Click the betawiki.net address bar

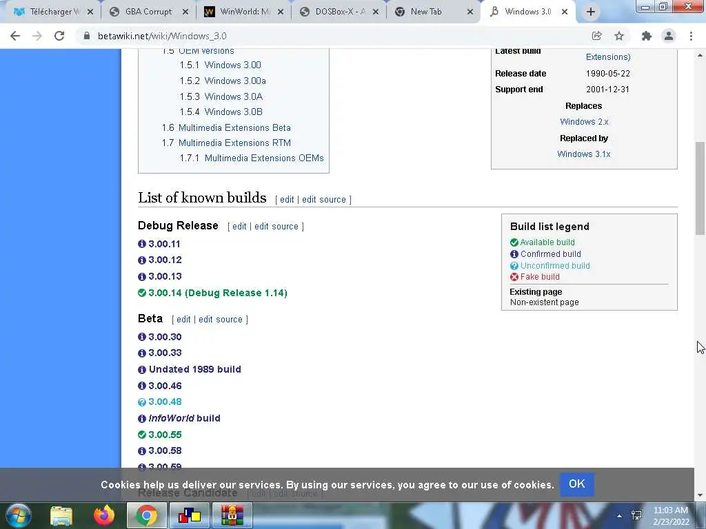point(333,36)
